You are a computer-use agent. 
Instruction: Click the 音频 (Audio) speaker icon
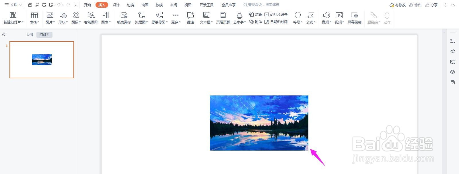coord(326,15)
